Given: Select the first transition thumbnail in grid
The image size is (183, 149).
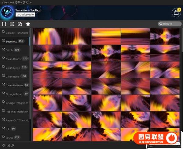Looking at the screenshot, I should (x=47, y=36).
